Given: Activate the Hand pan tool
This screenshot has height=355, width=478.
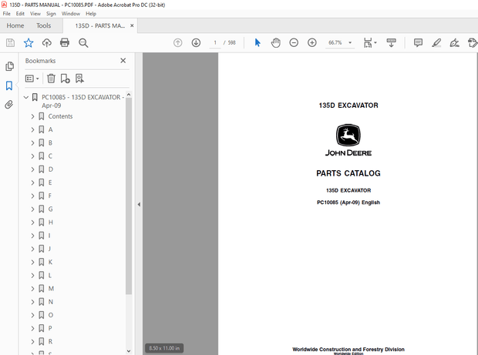Looking at the screenshot, I should (275, 42).
